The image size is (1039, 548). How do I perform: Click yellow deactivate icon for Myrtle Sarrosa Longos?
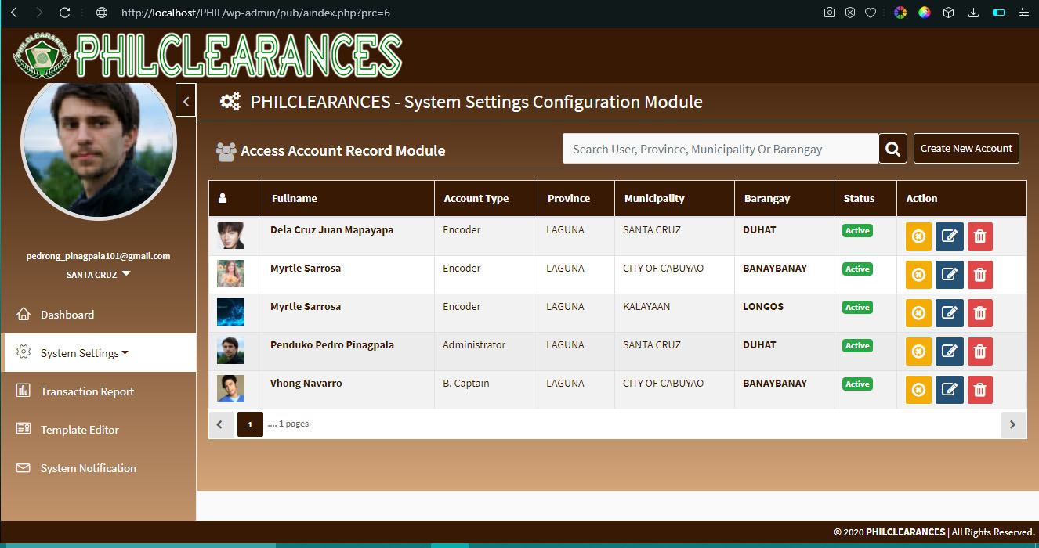pos(918,313)
